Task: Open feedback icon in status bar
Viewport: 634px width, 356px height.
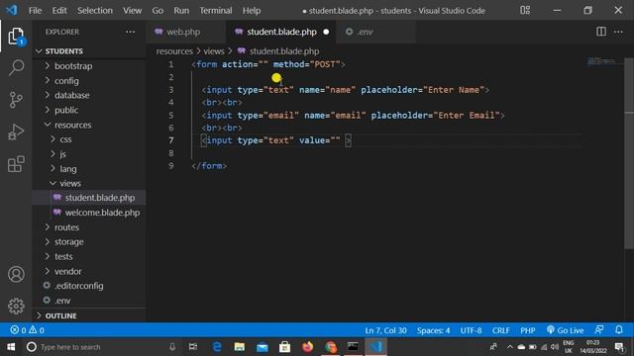Action: (x=599, y=329)
